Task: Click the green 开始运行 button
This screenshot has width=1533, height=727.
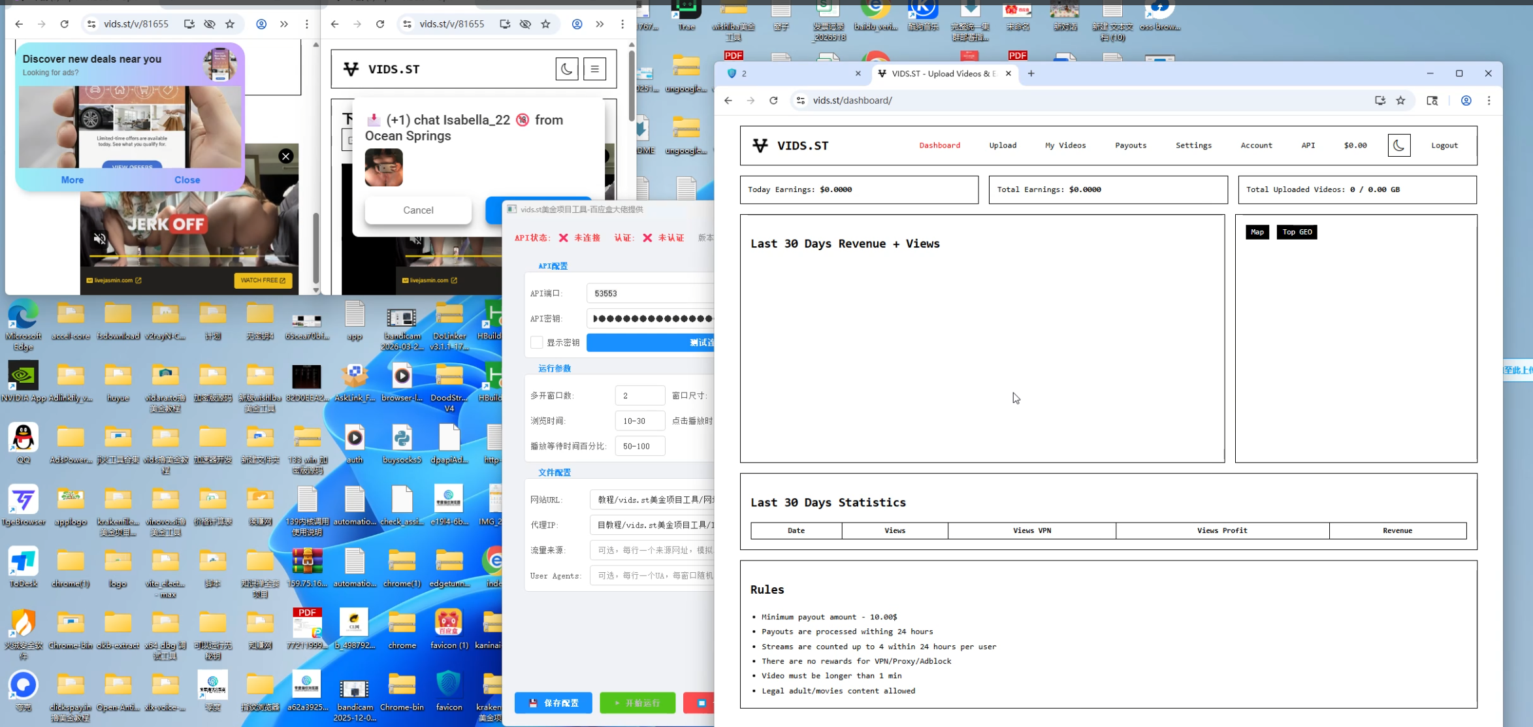Action: pos(637,703)
